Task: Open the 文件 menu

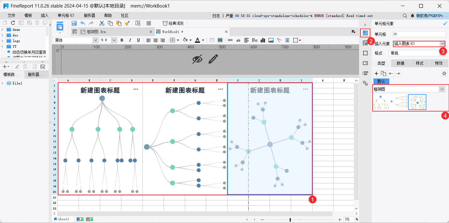Action: [11, 15]
